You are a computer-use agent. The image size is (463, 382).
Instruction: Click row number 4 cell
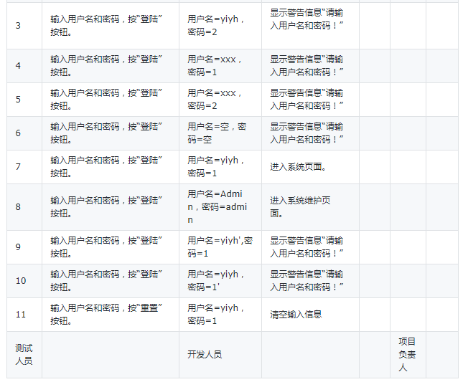24,66
